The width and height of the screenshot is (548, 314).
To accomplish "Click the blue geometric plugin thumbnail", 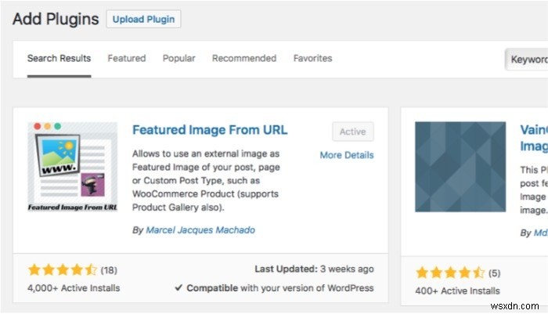I will [x=460, y=167].
